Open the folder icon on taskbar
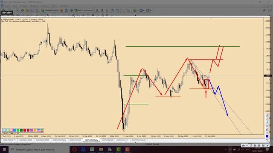The width and height of the screenshot is (273, 153). pyautogui.click(x=101, y=149)
